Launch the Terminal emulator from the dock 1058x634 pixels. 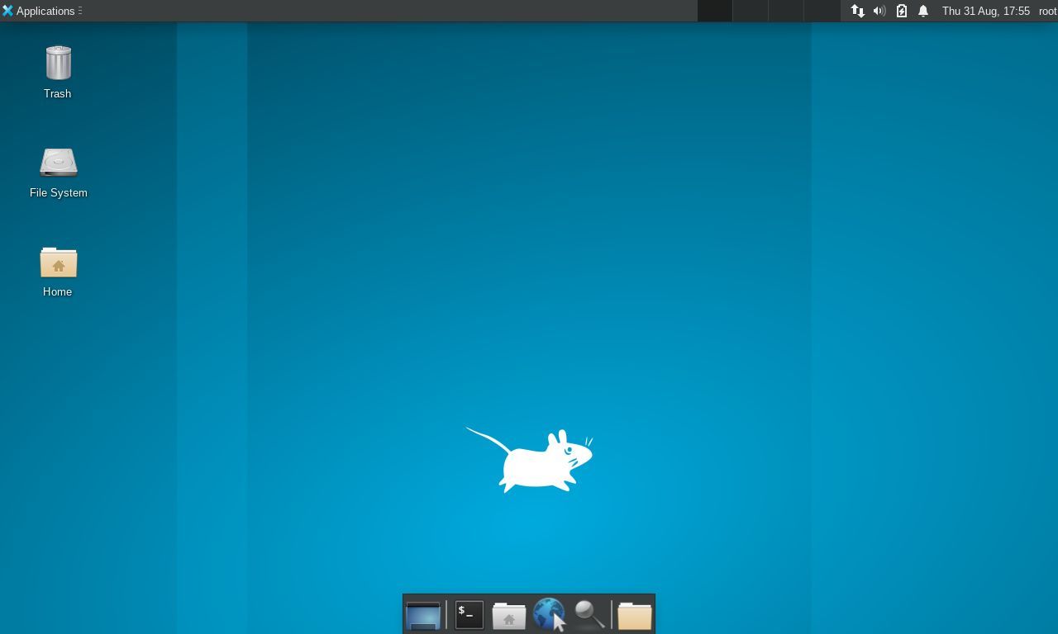click(x=468, y=614)
